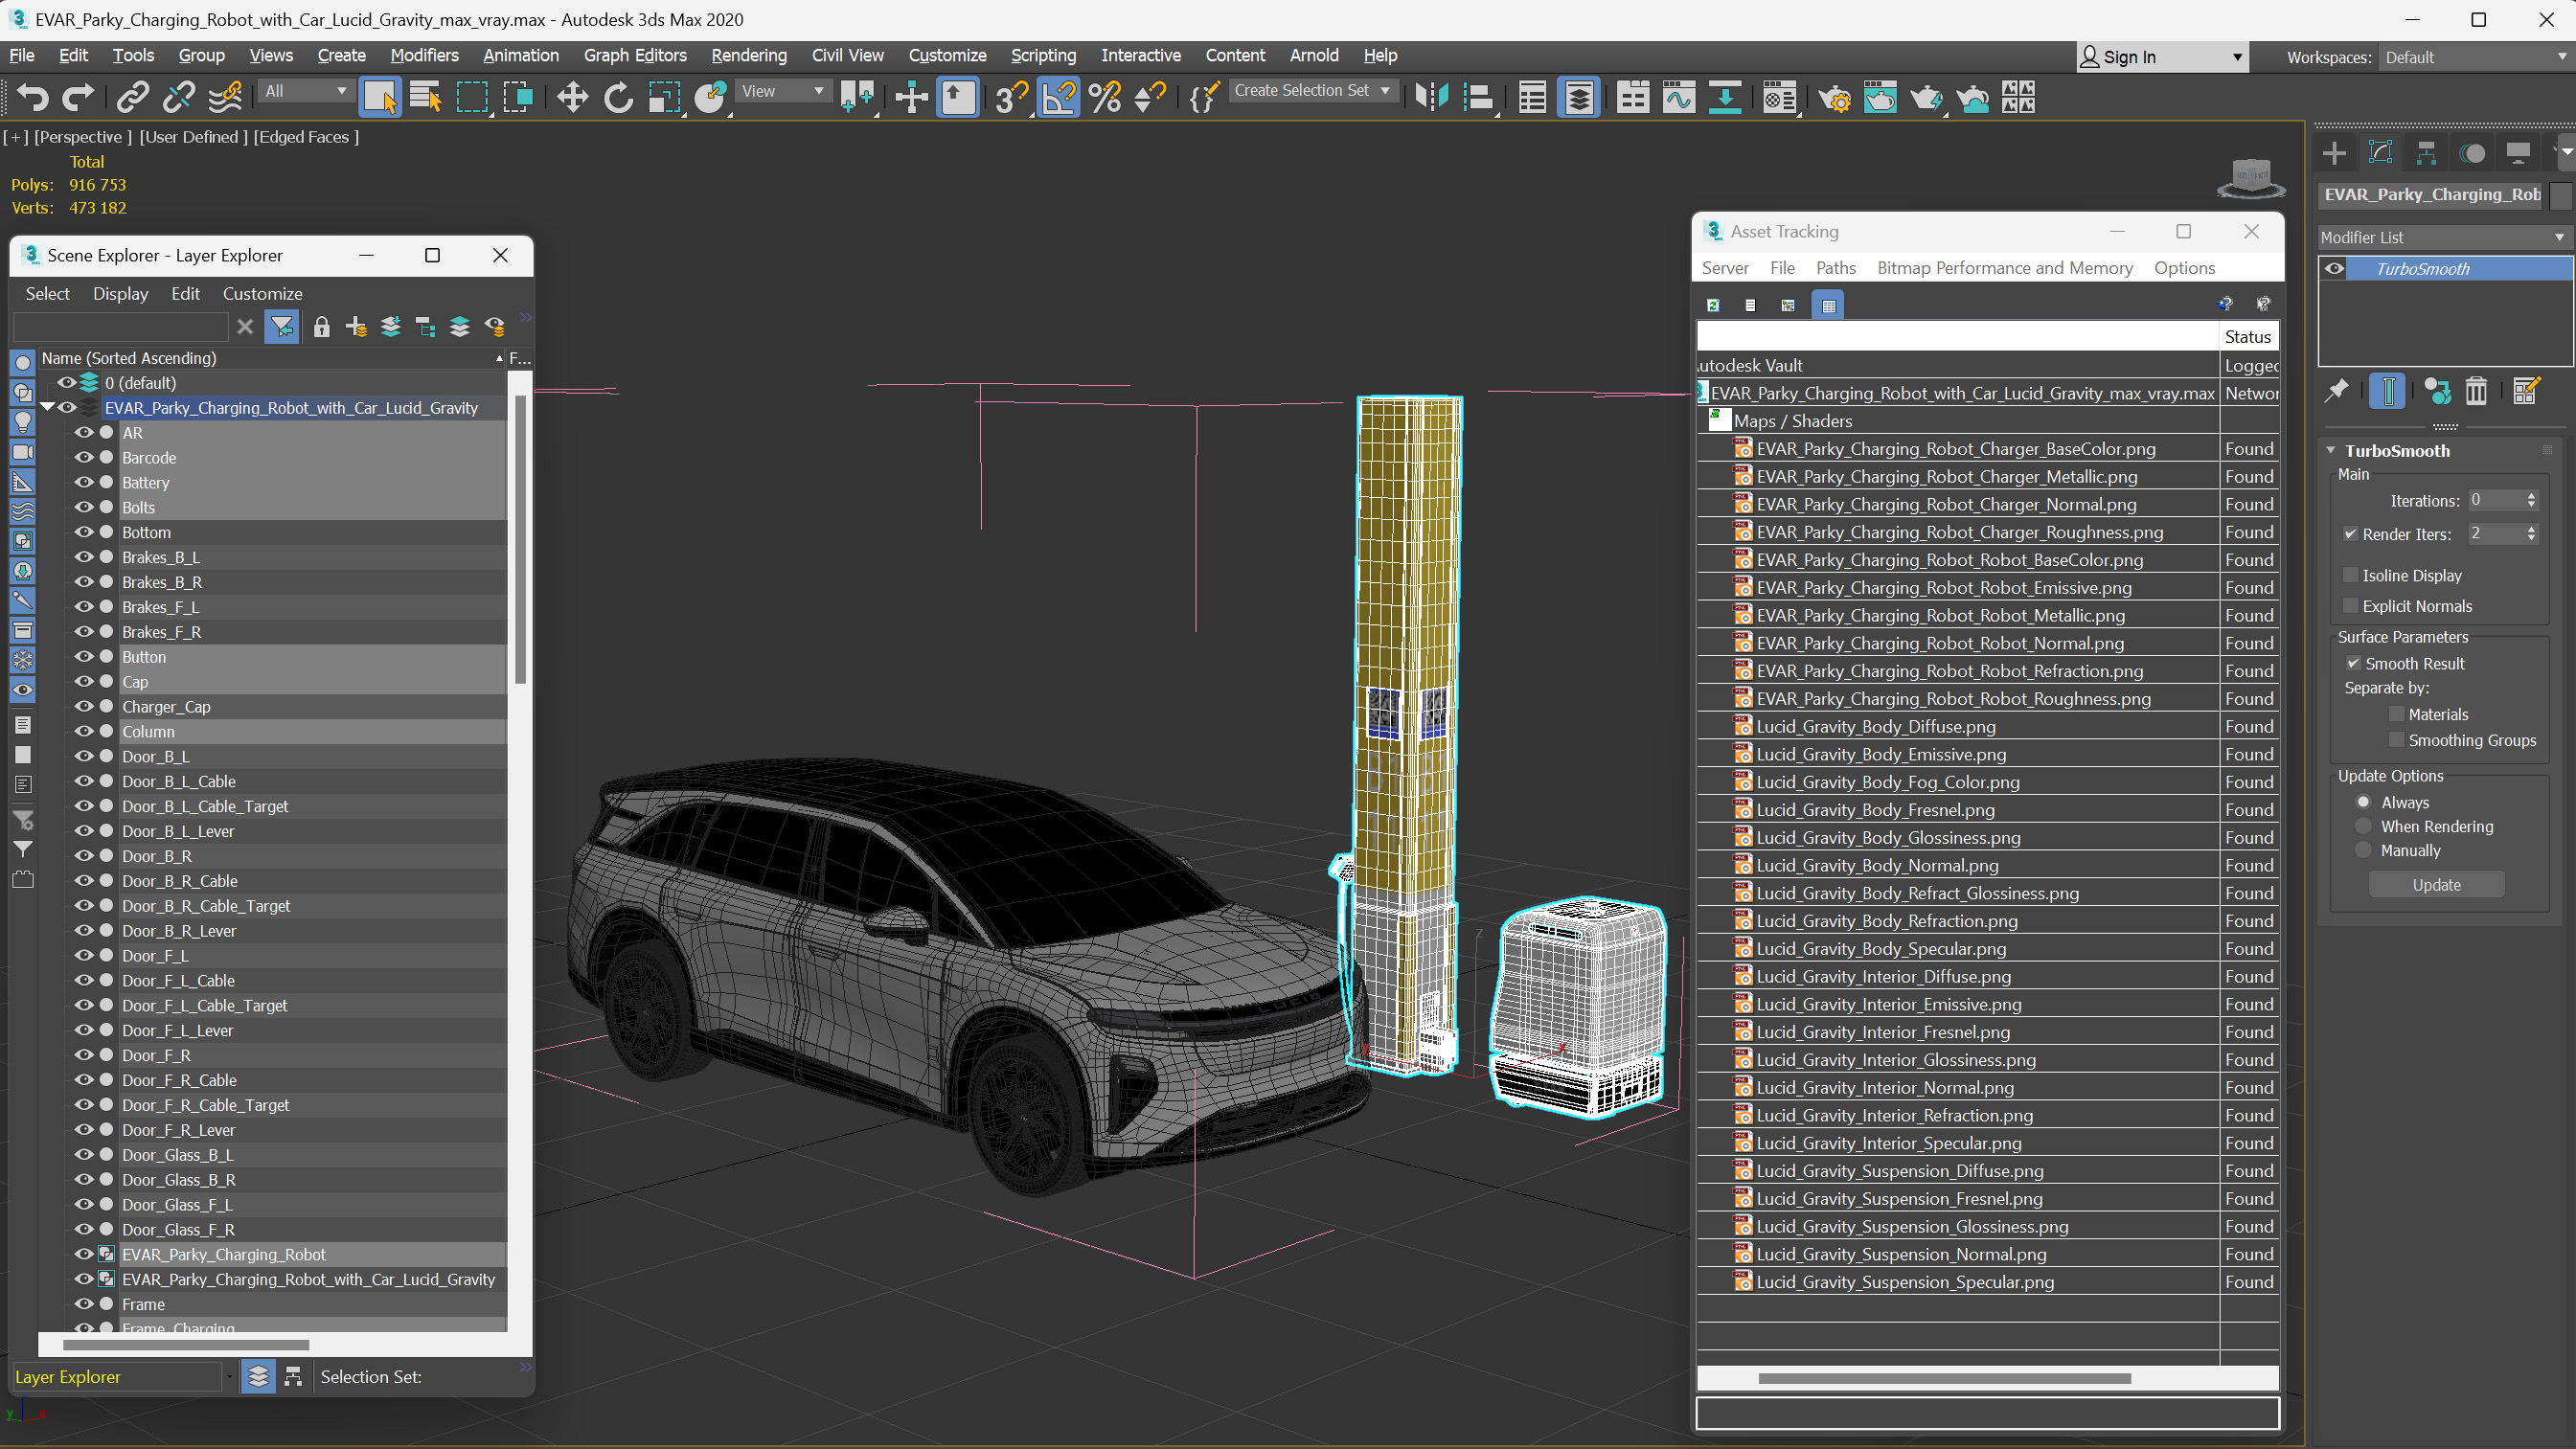The width and height of the screenshot is (2576, 1449).
Task: Click the Redo arrow in main toolbar
Action: click(78, 97)
